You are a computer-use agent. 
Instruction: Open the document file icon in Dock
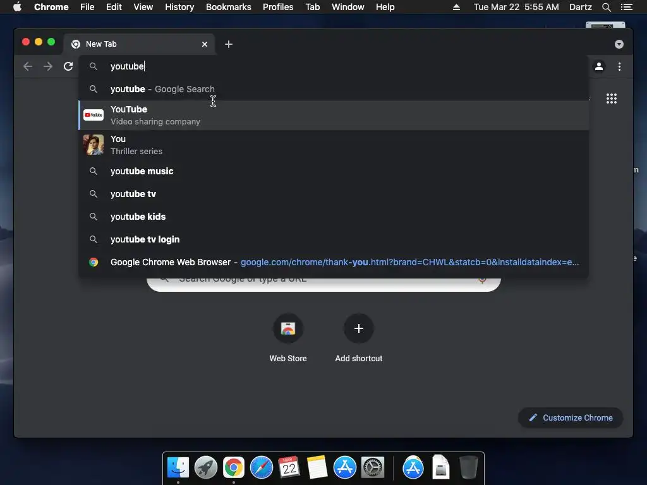(440, 467)
